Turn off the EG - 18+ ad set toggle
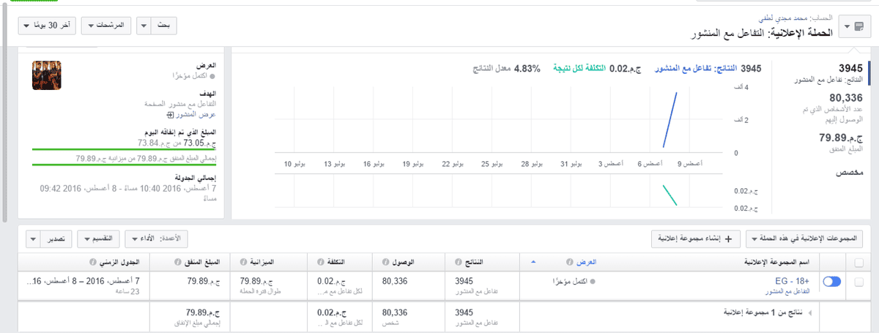 [x=832, y=282]
